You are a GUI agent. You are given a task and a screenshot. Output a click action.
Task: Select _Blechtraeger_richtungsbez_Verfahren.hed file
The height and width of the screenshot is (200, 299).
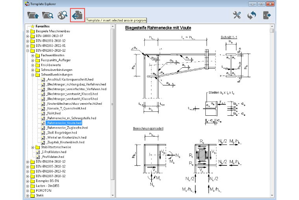point(76,84)
